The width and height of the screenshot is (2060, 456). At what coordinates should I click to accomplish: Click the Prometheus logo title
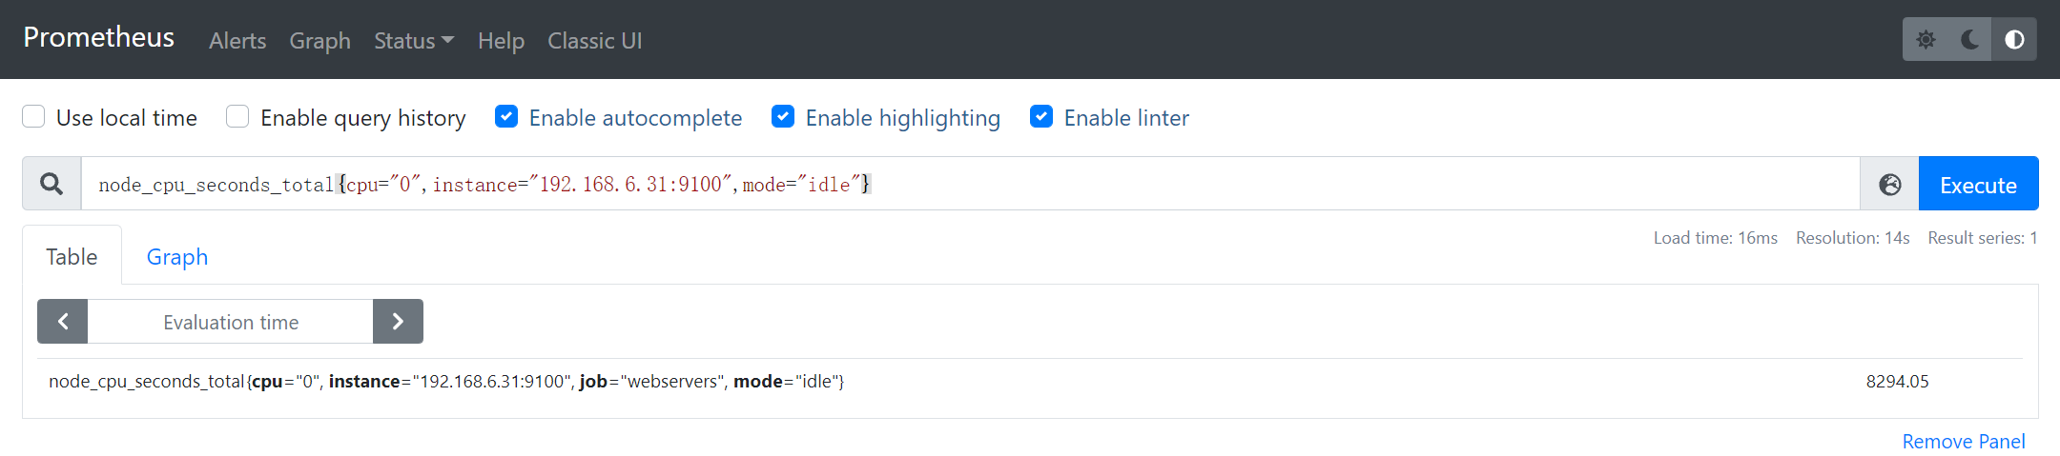coord(99,37)
